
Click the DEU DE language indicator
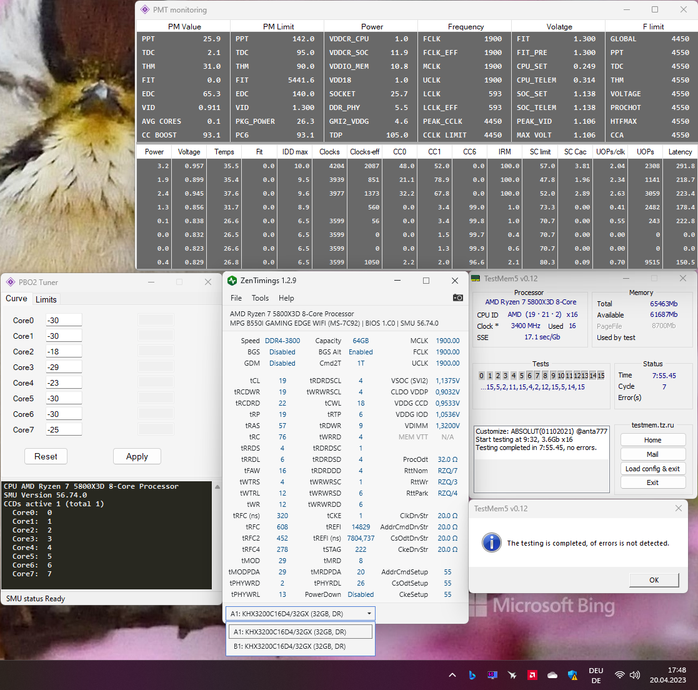[x=596, y=675]
